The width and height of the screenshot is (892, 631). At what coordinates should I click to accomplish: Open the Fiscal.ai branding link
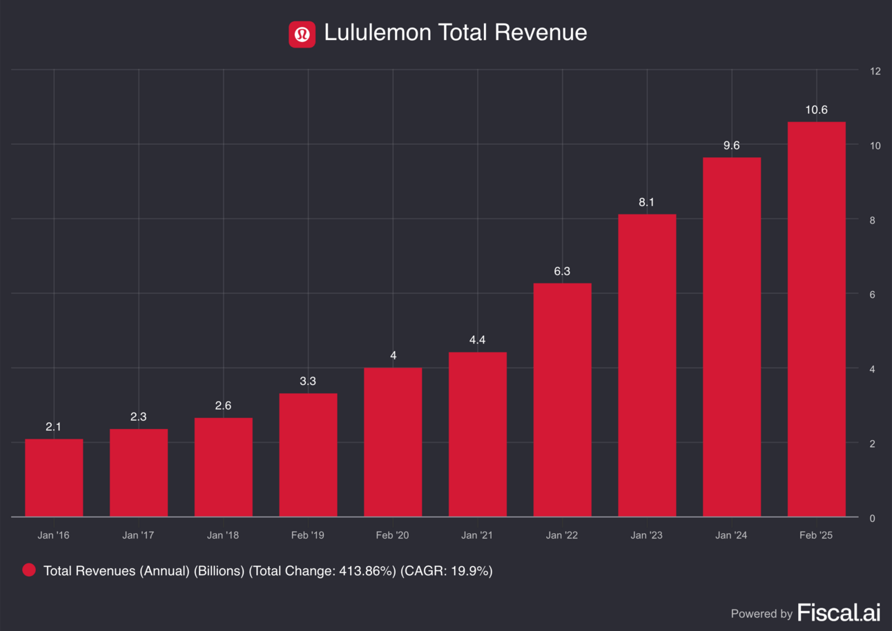(x=839, y=612)
